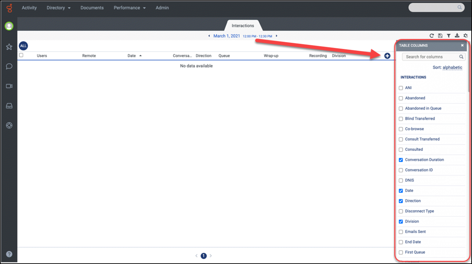Uncheck the Date column checkbox
This screenshot has width=472, height=264.
pyautogui.click(x=401, y=191)
